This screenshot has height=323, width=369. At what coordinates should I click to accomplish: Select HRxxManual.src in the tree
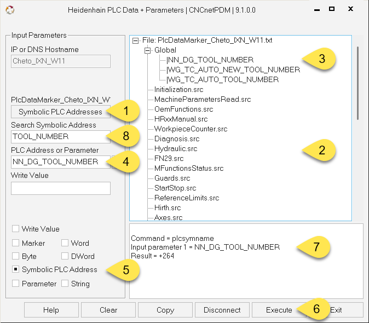click(x=181, y=119)
